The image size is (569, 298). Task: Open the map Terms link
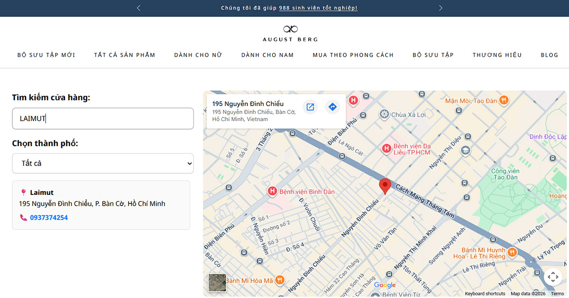557,294
